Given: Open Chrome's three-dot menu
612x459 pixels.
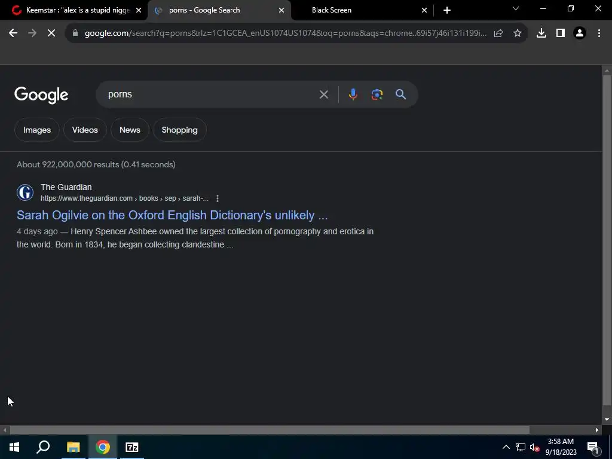Looking at the screenshot, I should (x=599, y=33).
